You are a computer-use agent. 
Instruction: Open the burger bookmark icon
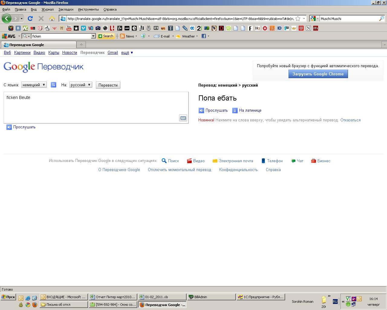point(163,28)
